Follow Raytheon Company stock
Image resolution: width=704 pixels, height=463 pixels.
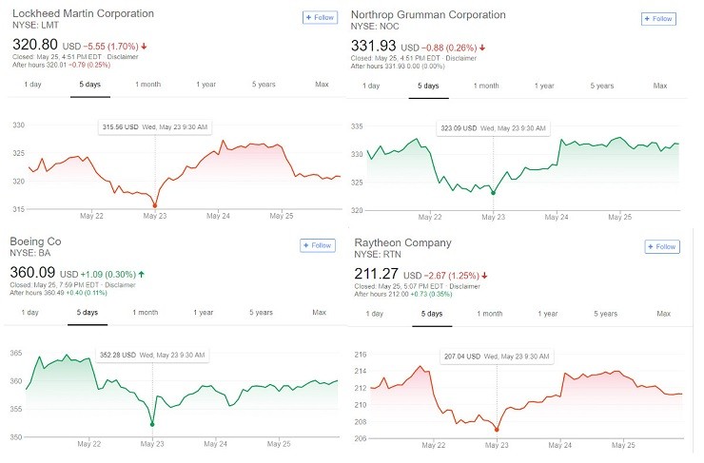(661, 247)
